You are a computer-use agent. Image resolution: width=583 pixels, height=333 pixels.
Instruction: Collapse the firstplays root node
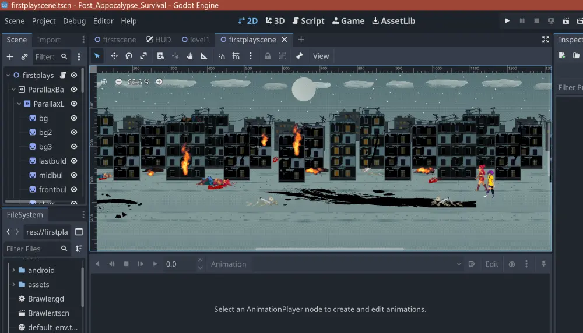point(8,75)
